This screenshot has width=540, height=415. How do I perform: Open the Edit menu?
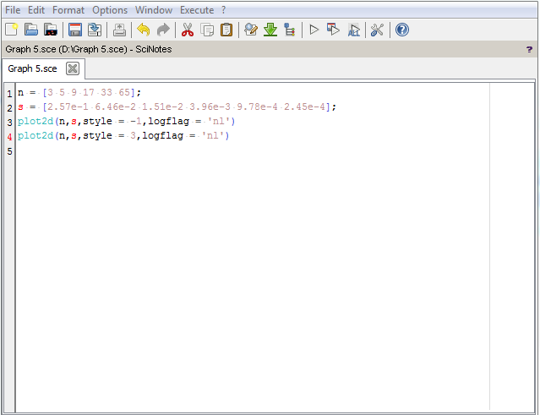[36, 10]
